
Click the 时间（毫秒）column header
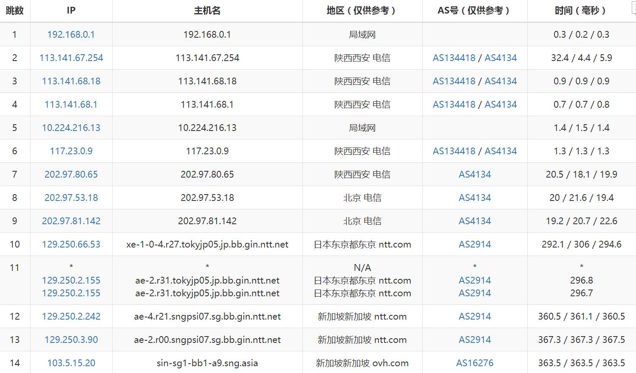[x=581, y=11]
